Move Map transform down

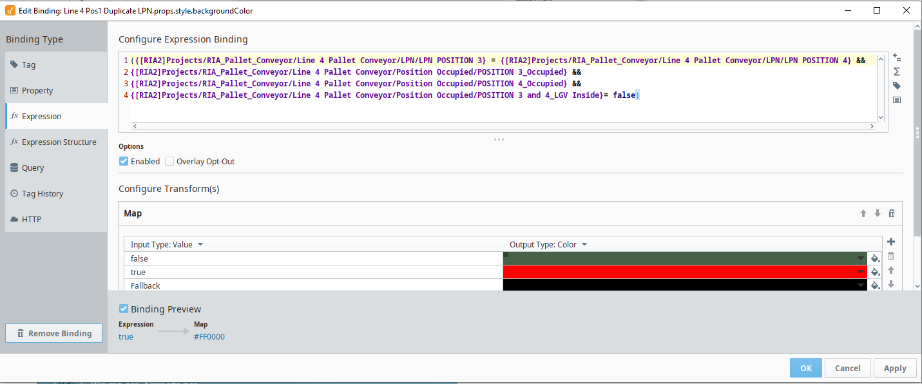point(878,213)
